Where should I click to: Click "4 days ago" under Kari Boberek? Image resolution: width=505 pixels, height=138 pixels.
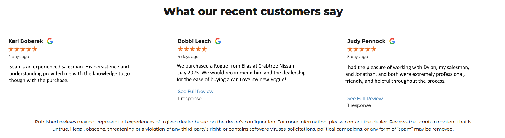(19, 57)
